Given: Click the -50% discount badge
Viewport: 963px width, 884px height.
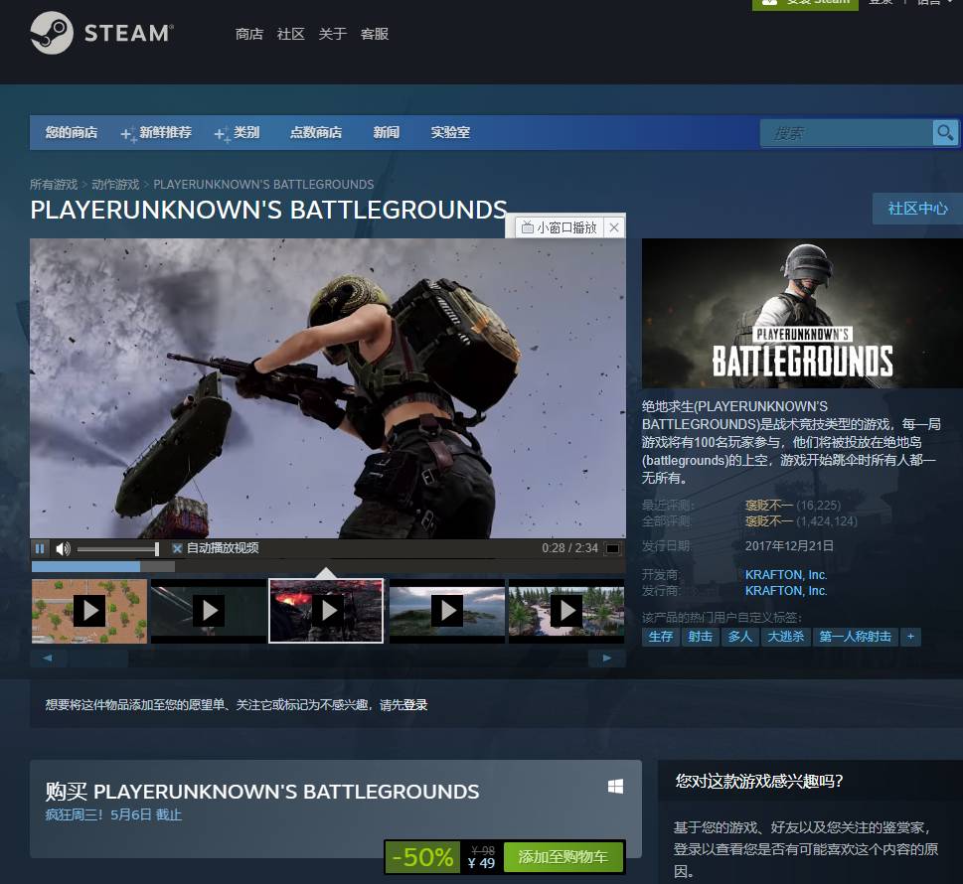Looking at the screenshot, I should coord(423,857).
